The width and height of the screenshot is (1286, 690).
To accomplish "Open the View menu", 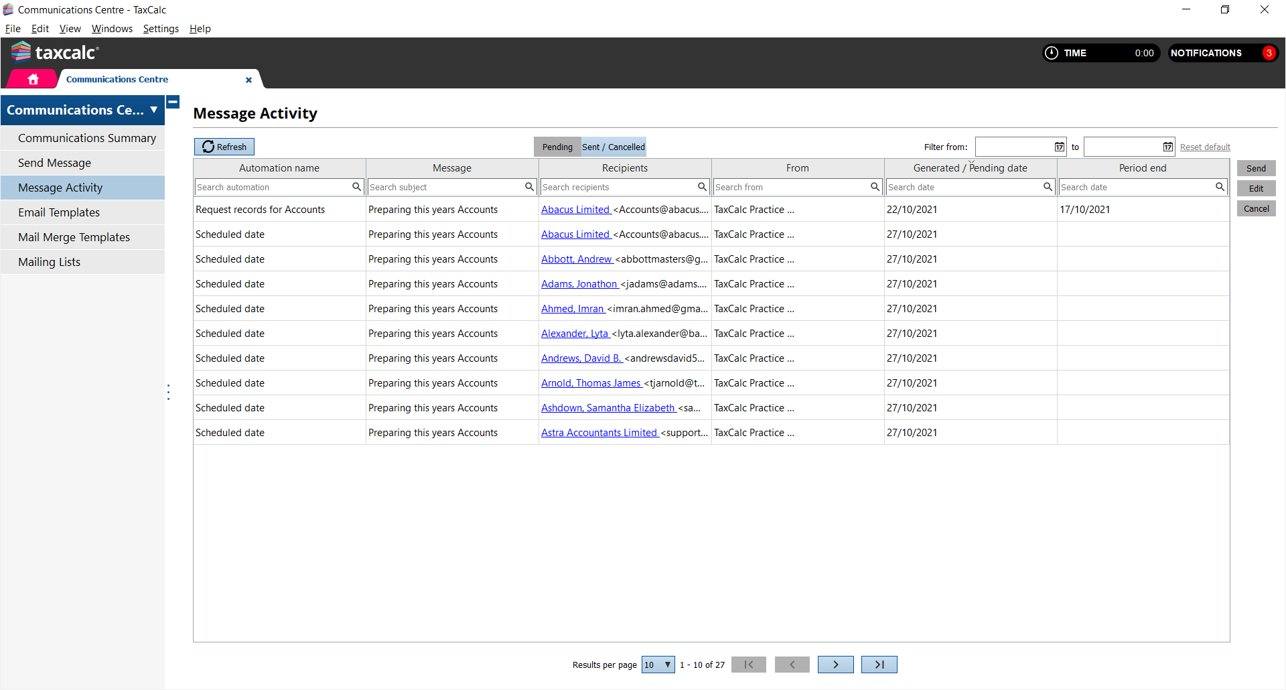I will tap(70, 29).
